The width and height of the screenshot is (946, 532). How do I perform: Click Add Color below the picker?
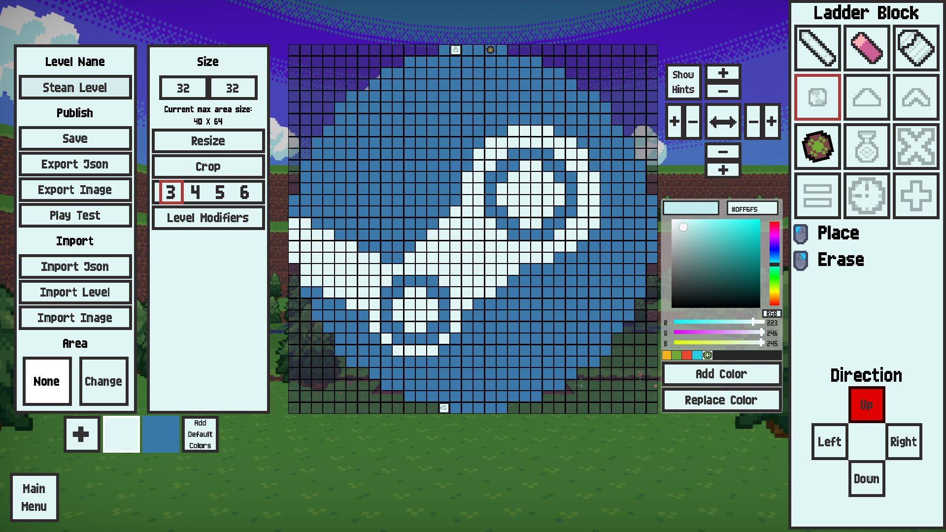[721, 374]
